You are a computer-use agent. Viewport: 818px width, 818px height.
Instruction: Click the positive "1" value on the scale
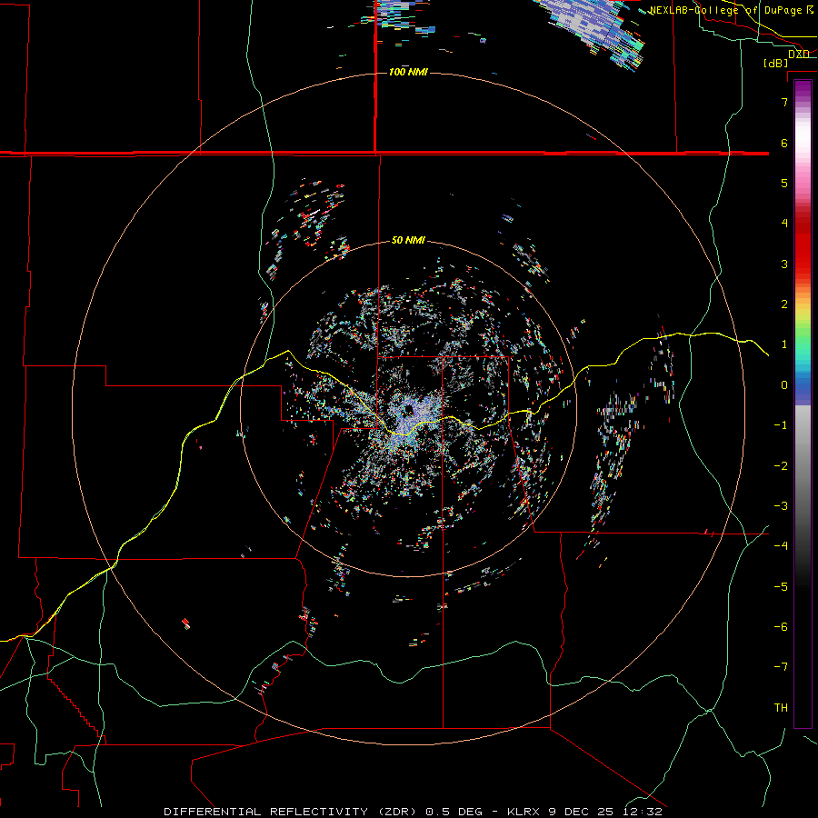click(x=784, y=344)
